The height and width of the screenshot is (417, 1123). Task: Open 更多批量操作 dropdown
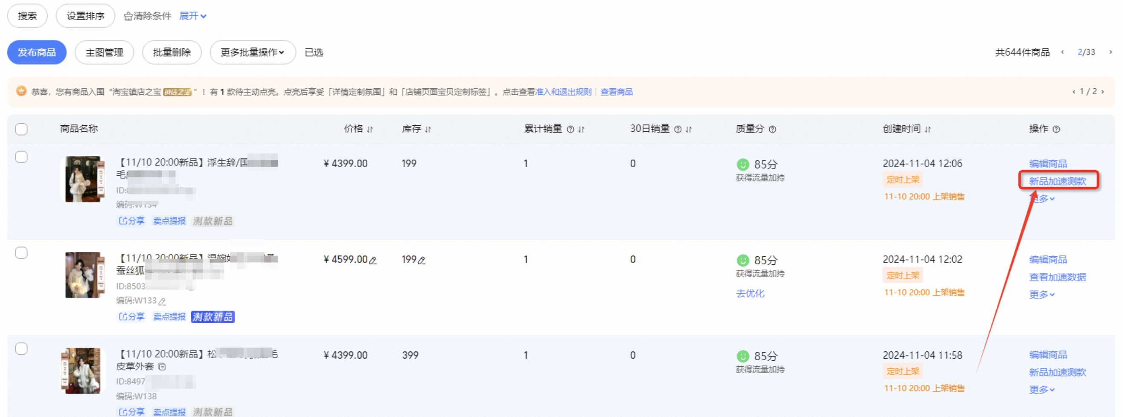pos(253,52)
